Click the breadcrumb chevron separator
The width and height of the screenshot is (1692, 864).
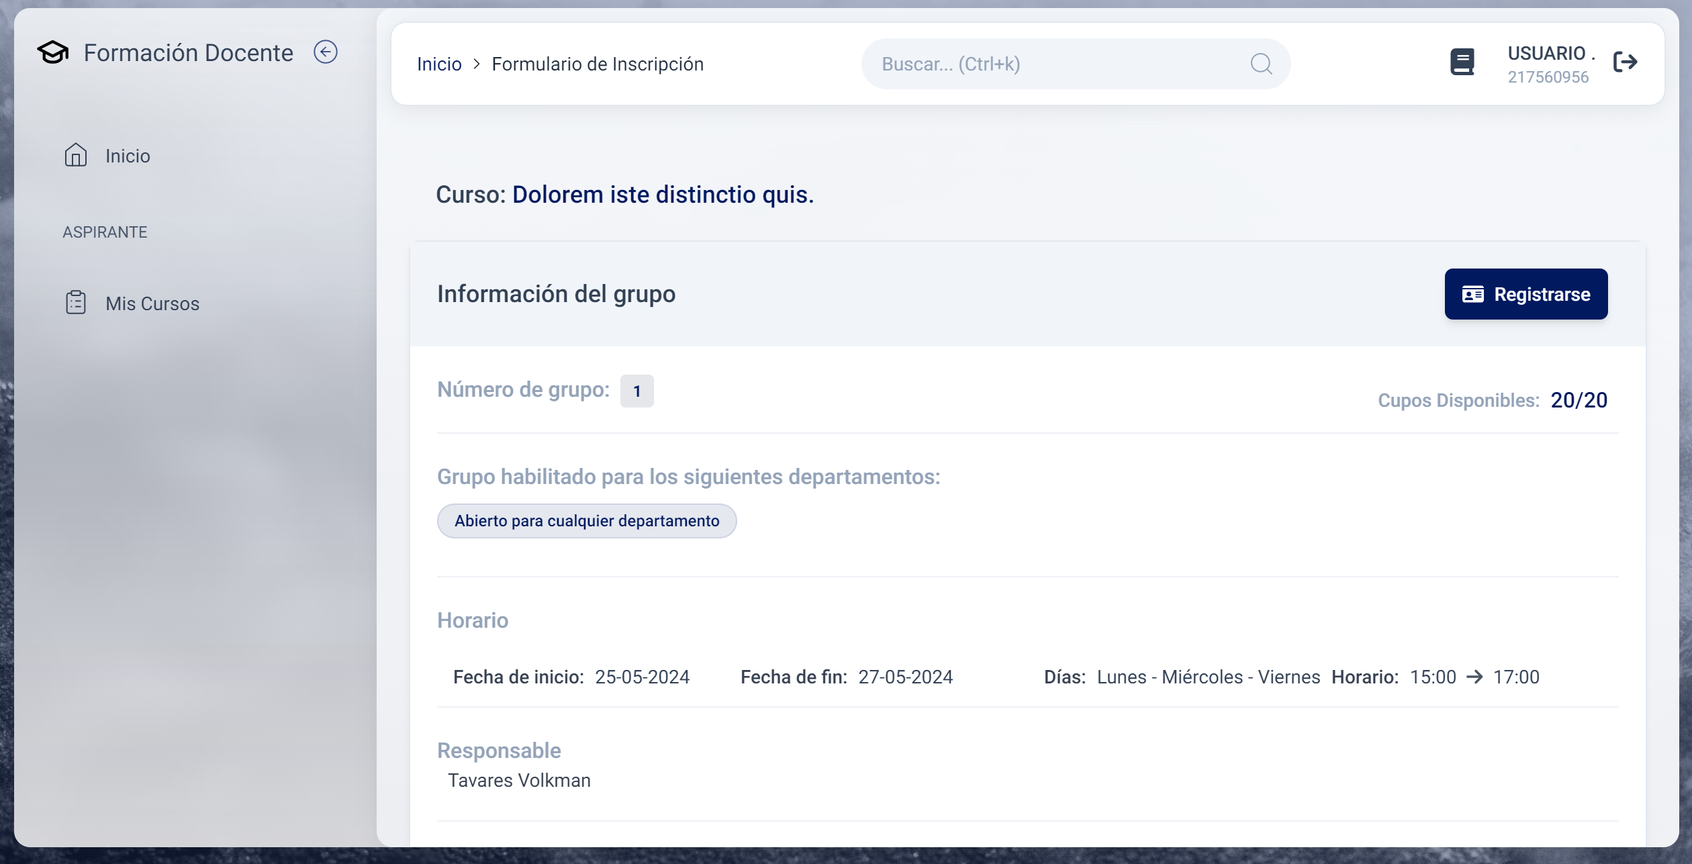tap(477, 64)
